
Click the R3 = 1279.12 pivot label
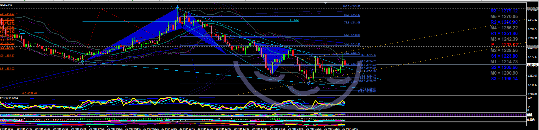[x=504, y=11]
